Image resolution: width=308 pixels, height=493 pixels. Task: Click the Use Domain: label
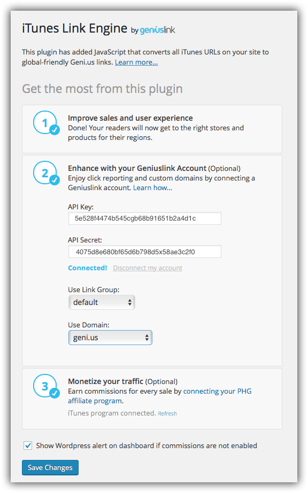click(89, 325)
